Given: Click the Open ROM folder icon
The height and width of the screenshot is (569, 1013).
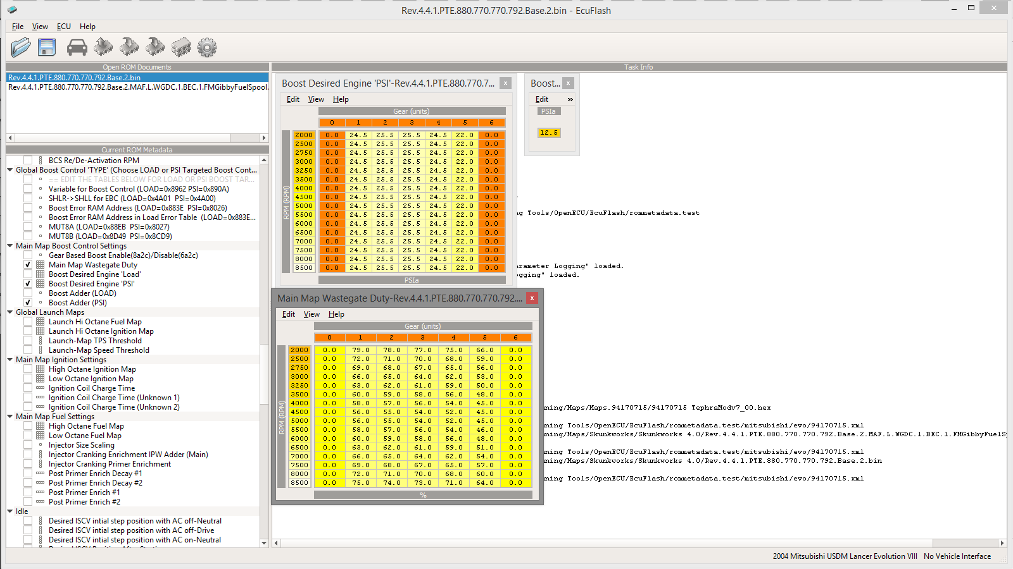Looking at the screenshot, I should tap(20, 47).
